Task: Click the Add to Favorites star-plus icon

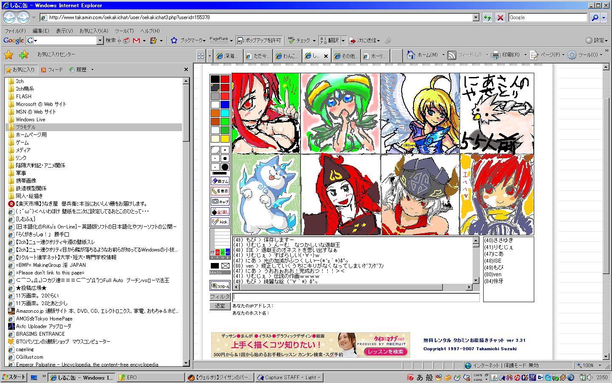Action: (24, 54)
